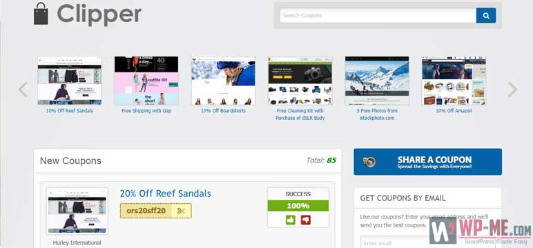Open 20% Off Reef Sandals coupon title
Image resolution: width=533 pixels, height=248 pixels.
click(166, 194)
